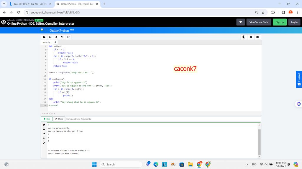Screen dimensions: 302x169
Task: Open Microsoft Store from taskbar
Action: pyautogui.click(x=182, y=164)
